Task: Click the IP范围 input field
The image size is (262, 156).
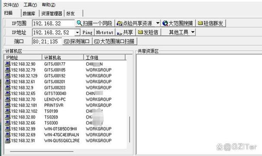Action: click(53, 23)
